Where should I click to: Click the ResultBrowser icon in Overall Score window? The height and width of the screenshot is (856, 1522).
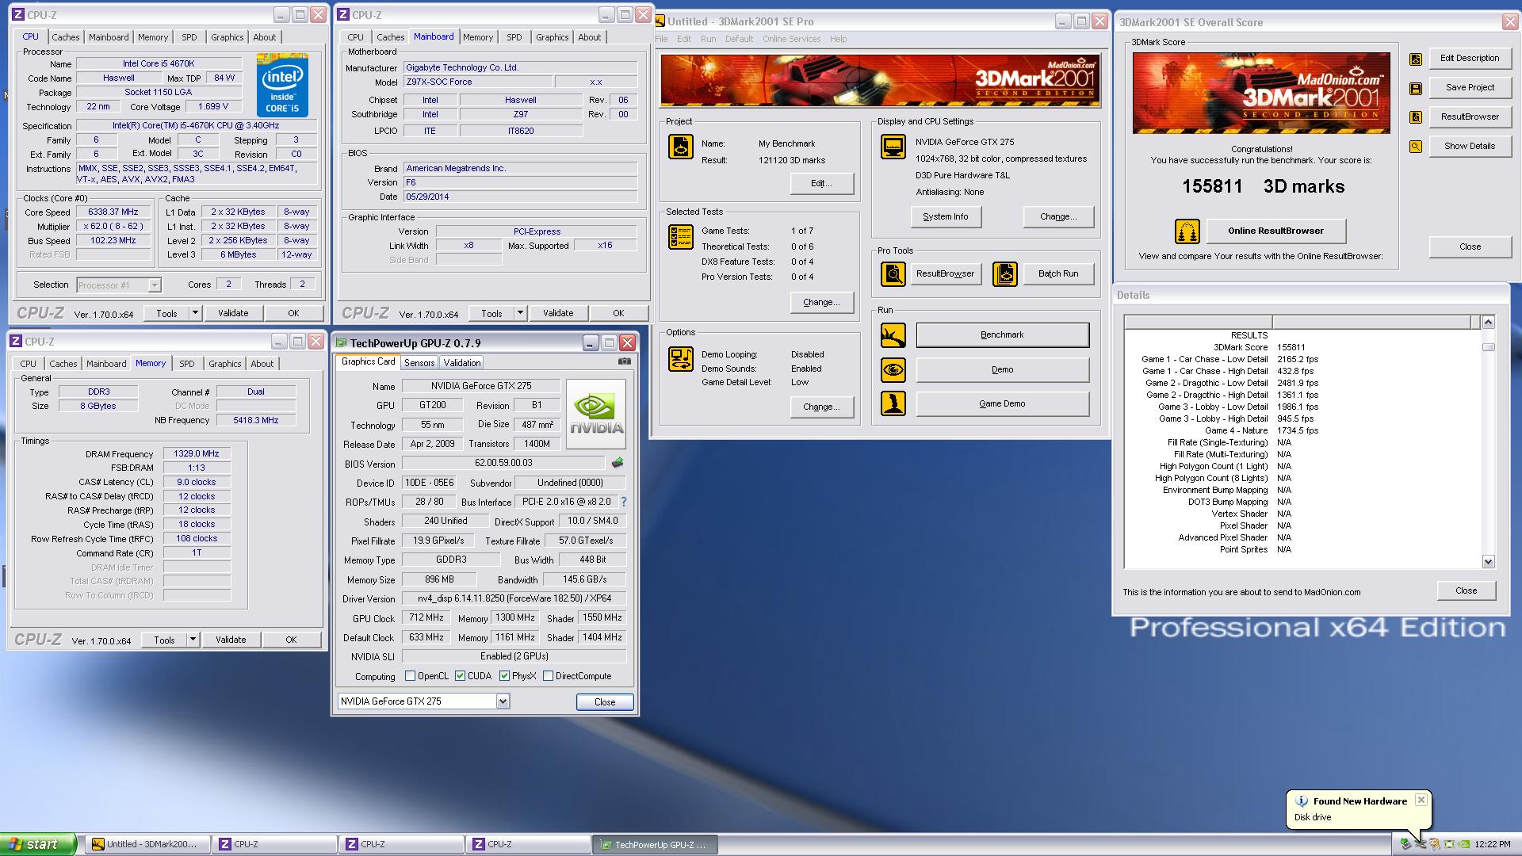tap(1416, 117)
